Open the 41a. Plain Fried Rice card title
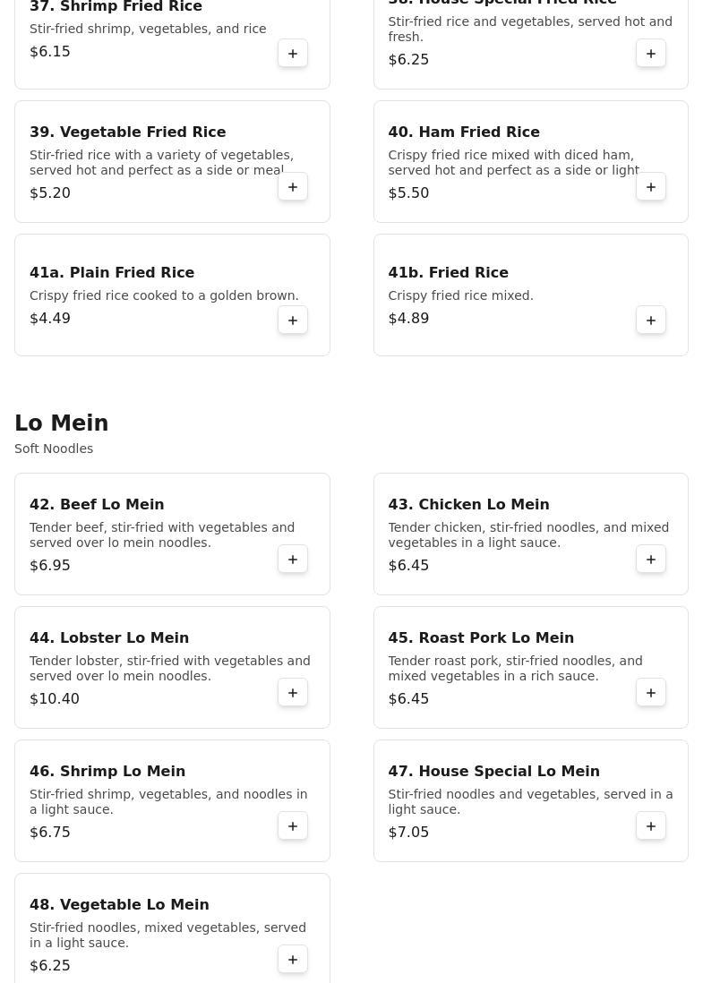Screen dimensions: 703x983 (112, 272)
